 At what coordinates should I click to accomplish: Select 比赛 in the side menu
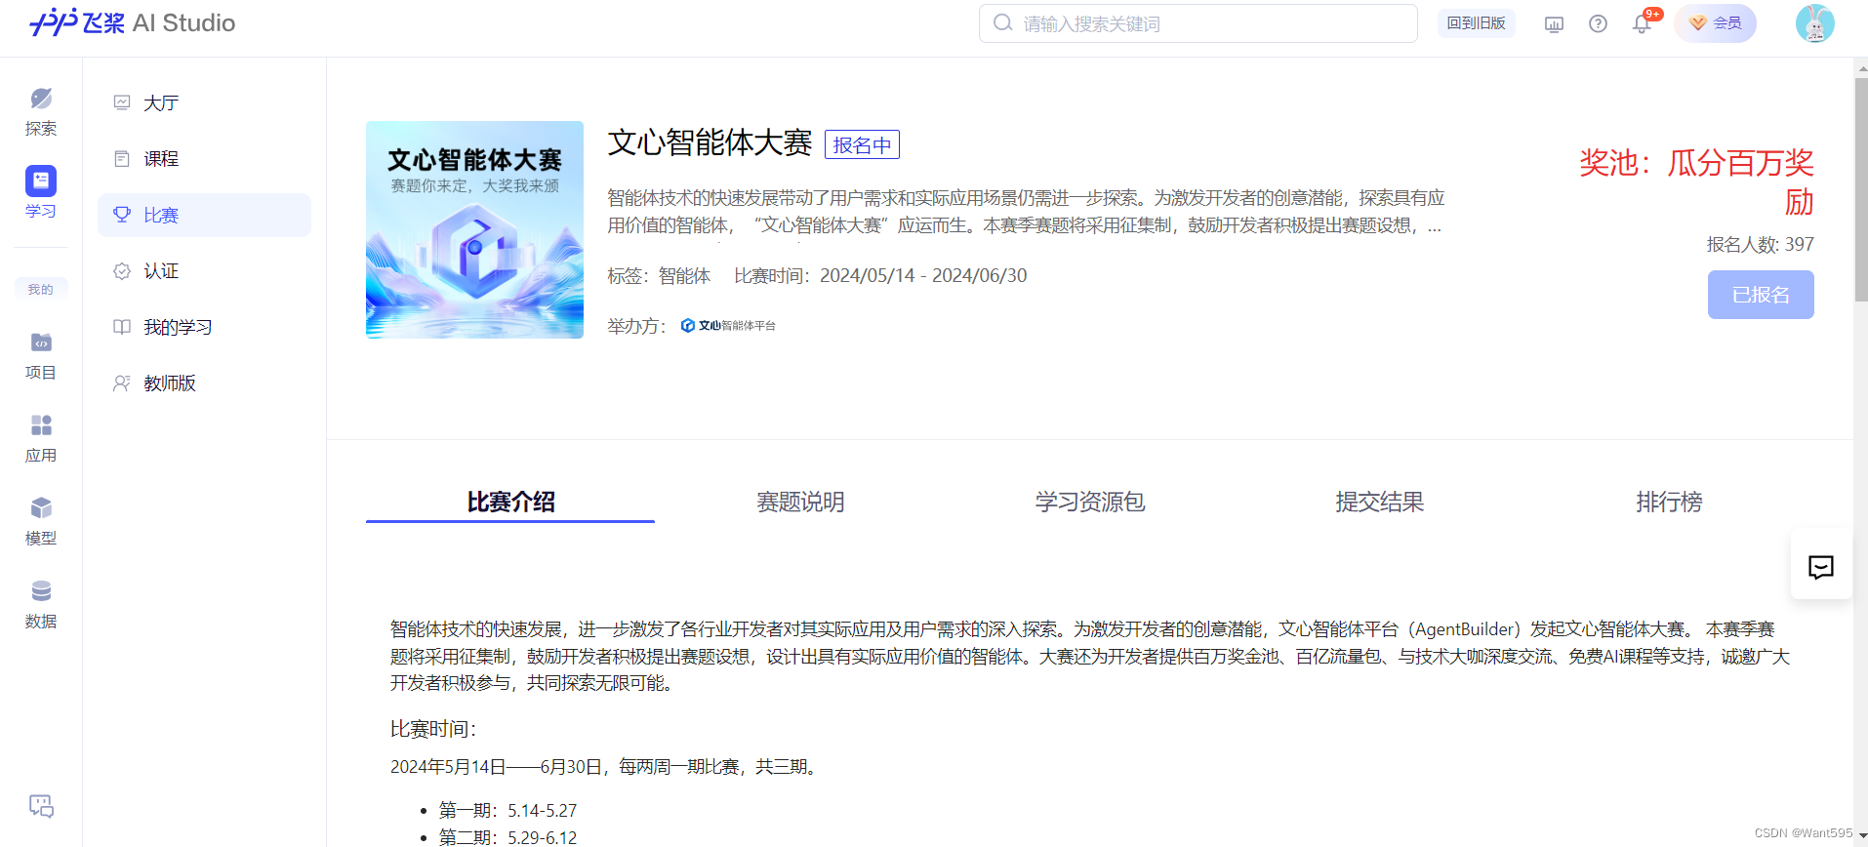pyautogui.click(x=204, y=215)
